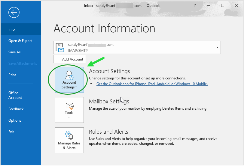Click the back arrow circle icon

click(x=14, y=12)
